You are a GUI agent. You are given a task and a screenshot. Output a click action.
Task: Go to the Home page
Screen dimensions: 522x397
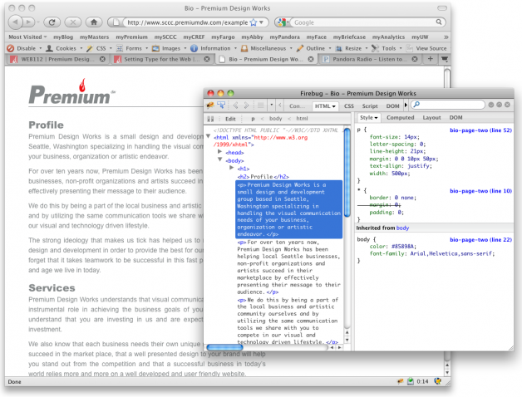coord(94,22)
